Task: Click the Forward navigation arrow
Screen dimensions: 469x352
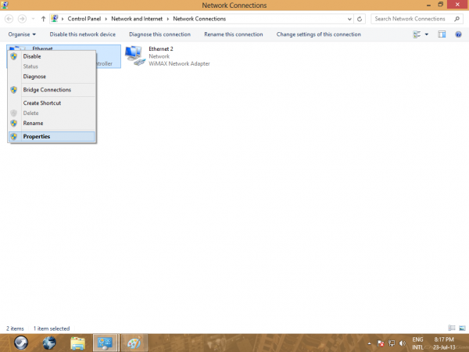Action: [x=22, y=19]
